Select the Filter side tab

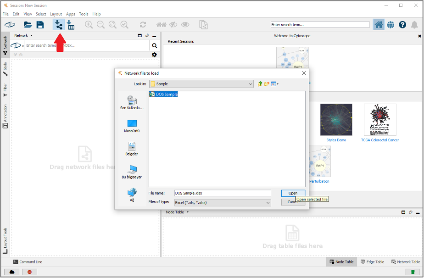[x=5, y=90]
